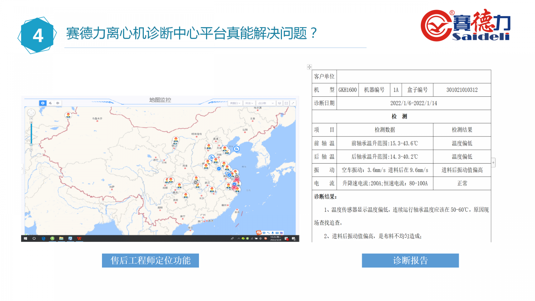This screenshot has height=301, width=535.
Task: Click the 乌鲁木齐 city label on map
Action: [97, 118]
